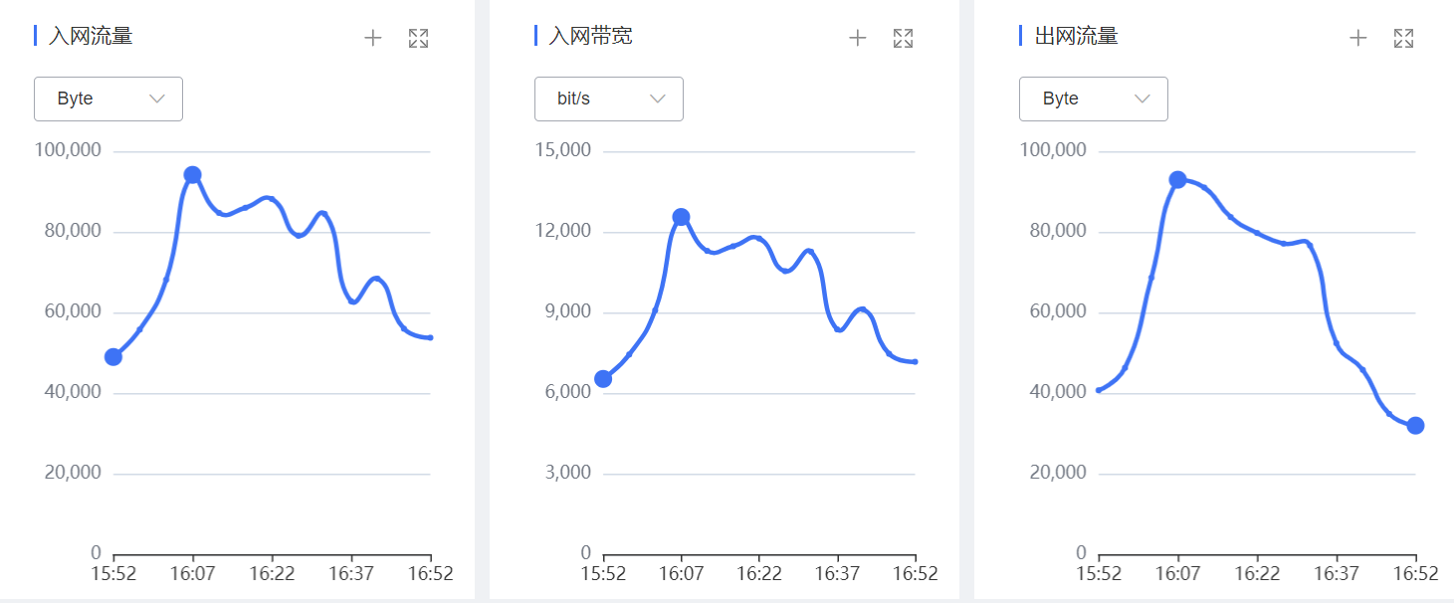Click the 入网带宽 panel title
The image size is (1454, 603).
pyautogui.click(x=590, y=37)
